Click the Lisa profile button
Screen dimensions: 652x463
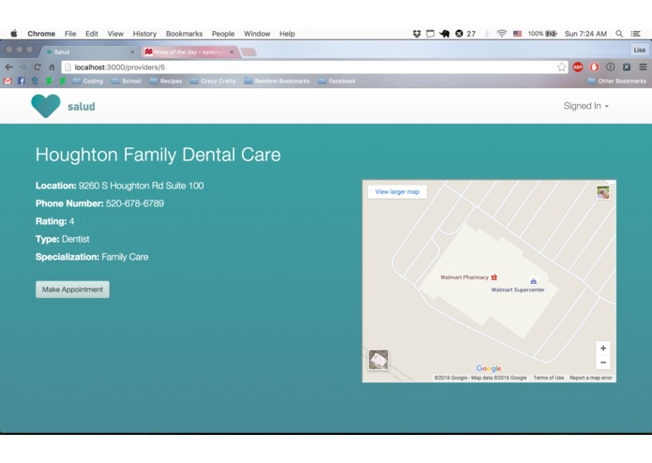click(640, 50)
